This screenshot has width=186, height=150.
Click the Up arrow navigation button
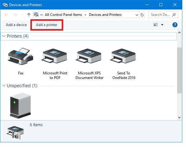(29, 15)
